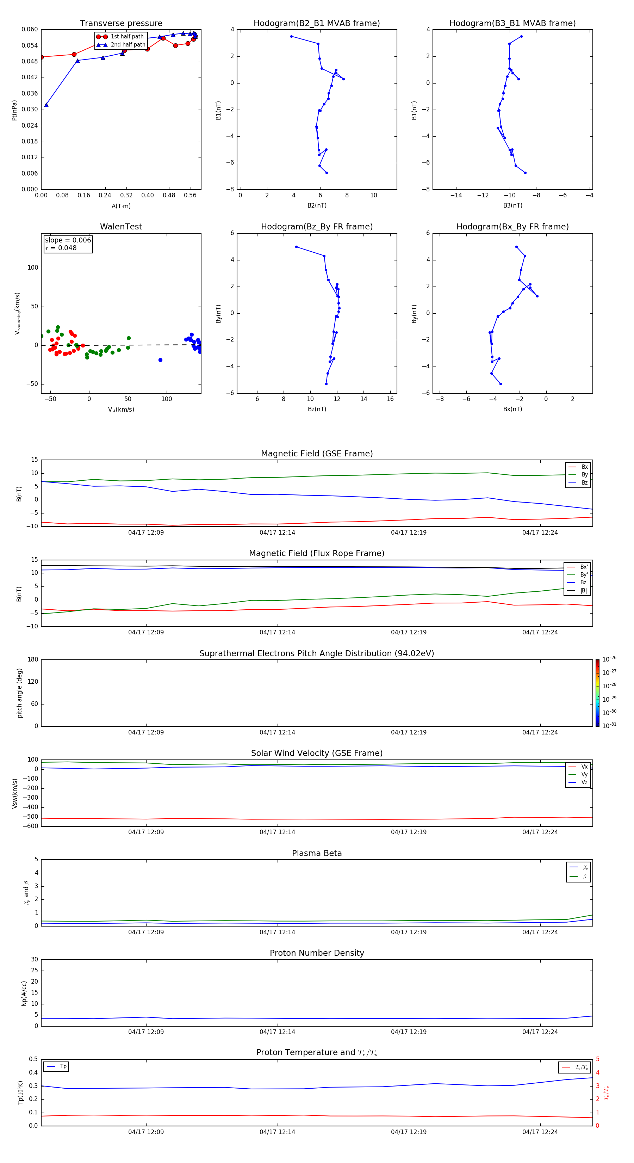Click the 10^-26 label on colorbar

[609, 659]
